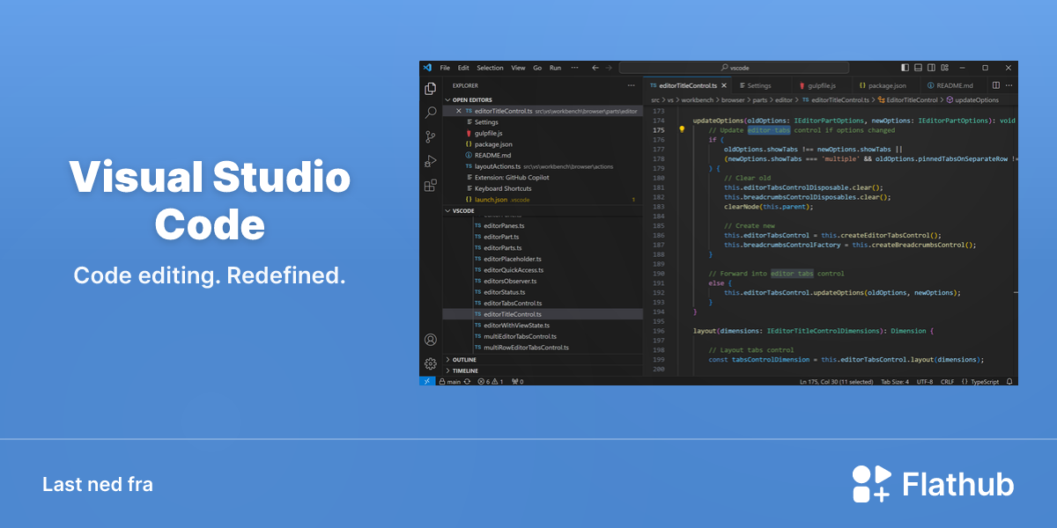Image resolution: width=1057 pixels, height=528 pixels.
Task: Open the overflow menu ellipsis in menu bar
Action: [x=574, y=68]
